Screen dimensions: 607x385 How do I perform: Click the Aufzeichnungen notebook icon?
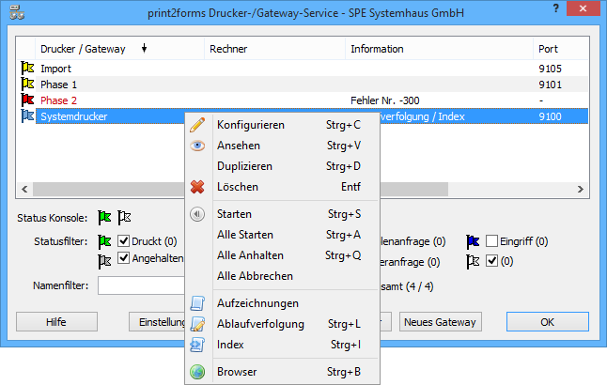pyautogui.click(x=197, y=303)
